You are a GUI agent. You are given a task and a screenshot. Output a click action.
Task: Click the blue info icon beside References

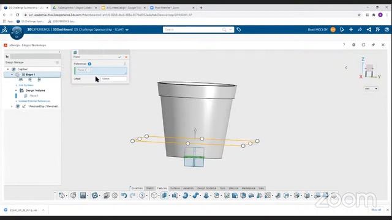tap(89, 64)
